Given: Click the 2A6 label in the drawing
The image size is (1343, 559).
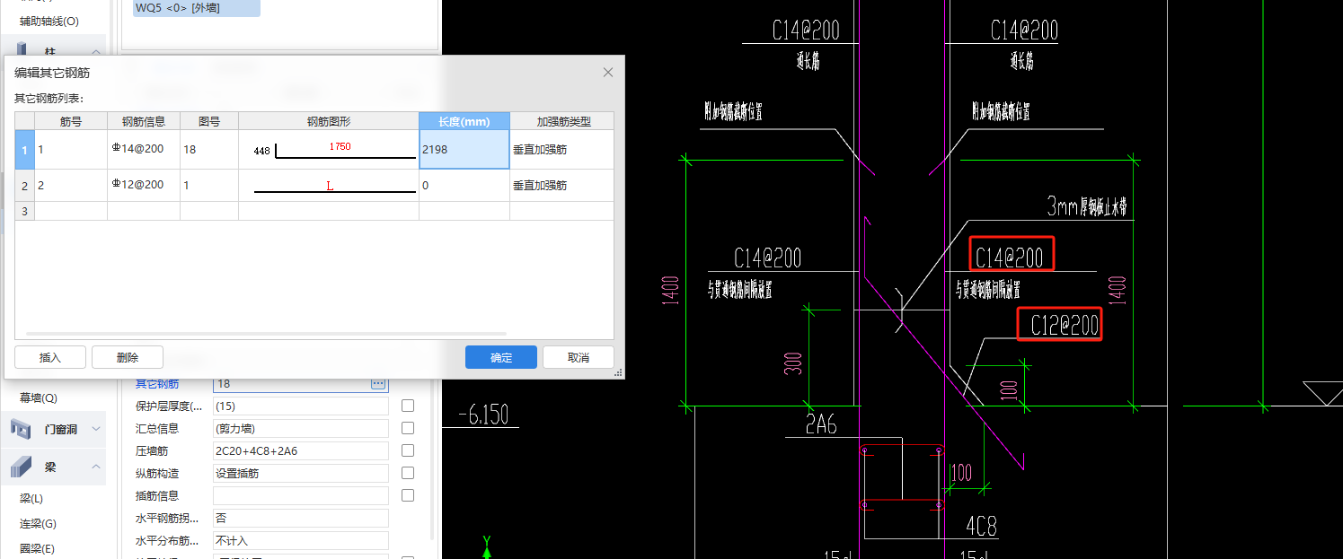Looking at the screenshot, I should (820, 424).
